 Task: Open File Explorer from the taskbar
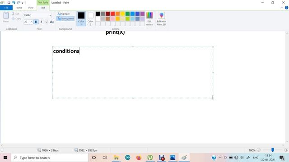(116, 157)
